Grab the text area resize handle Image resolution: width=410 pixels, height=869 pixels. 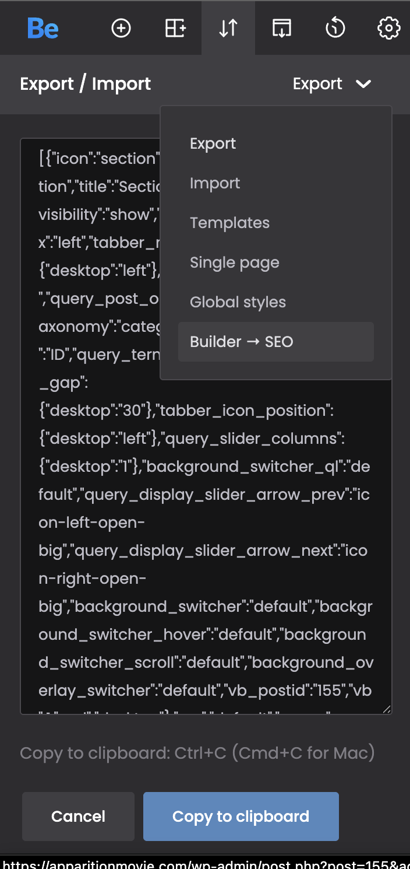[387, 709]
